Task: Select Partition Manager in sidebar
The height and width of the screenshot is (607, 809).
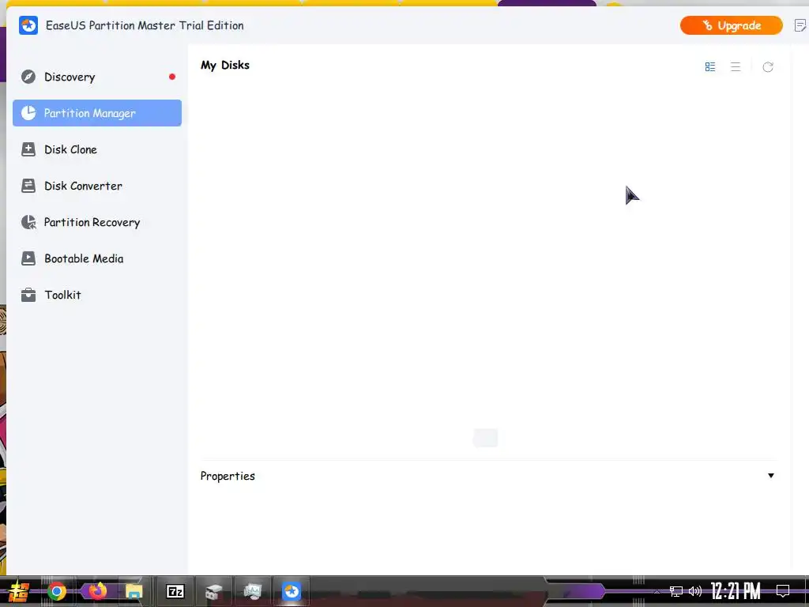Action: [x=97, y=113]
